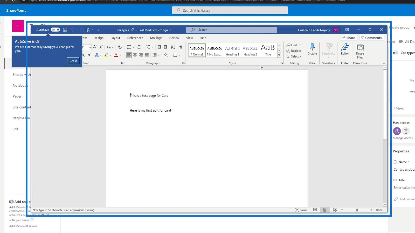Image resolution: width=415 pixels, height=233 pixels.
Task: Toggle show paragraph marks (¶)
Action: pyautogui.click(x=181, y=47)
